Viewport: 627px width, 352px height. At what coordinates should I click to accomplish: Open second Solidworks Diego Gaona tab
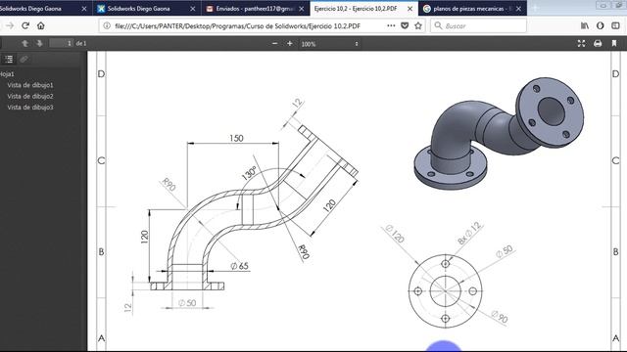click(x=146, y=9)
